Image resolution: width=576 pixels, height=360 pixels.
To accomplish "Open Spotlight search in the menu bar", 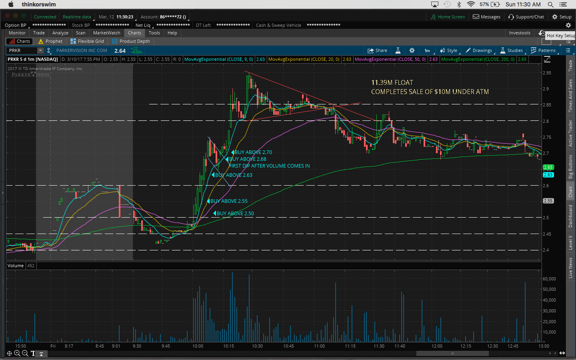I will tap(550, 4).
